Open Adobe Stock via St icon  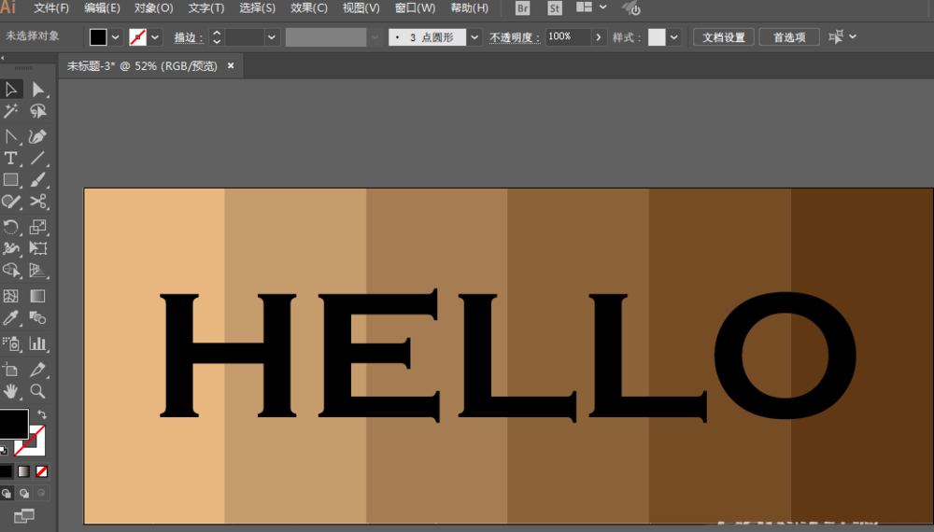click(x=555, y=8)
